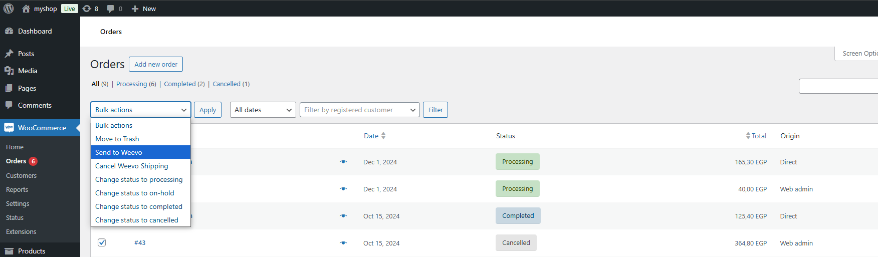Image resolution: width=878 pixels, height=257 pixels.
Task: Click the Filter button
Action: [435, 110]
